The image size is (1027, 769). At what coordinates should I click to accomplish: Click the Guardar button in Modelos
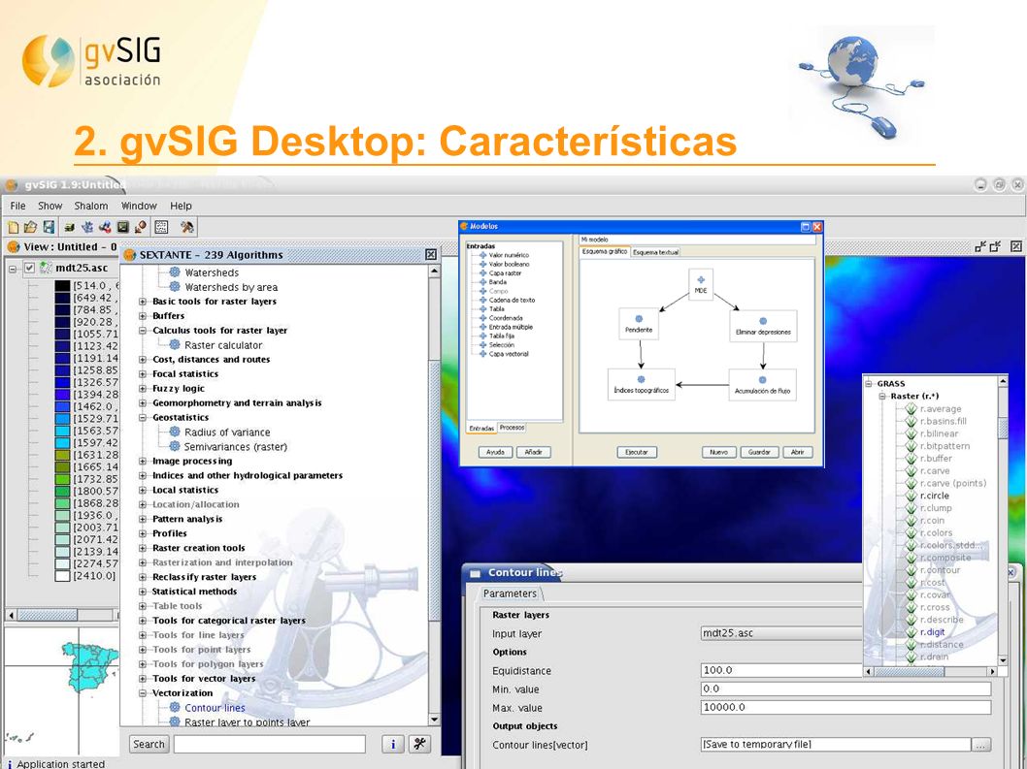coord(759,452)
